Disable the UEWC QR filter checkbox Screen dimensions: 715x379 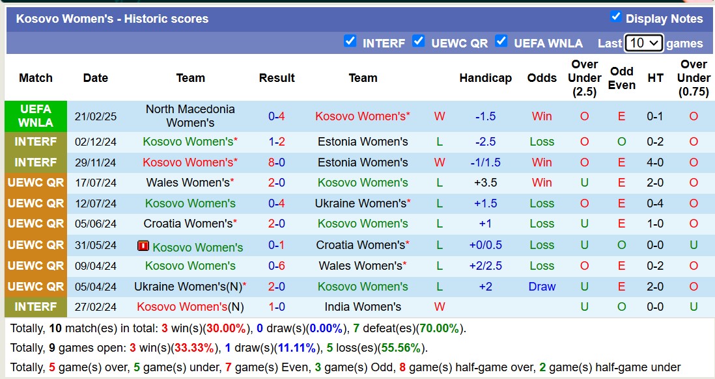click(x=419, y=41)
